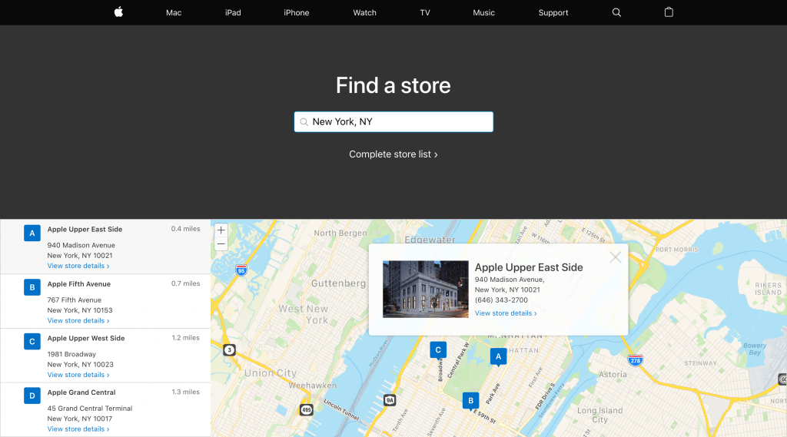Click New York, NY 10023 text

[x=80, y=364]
